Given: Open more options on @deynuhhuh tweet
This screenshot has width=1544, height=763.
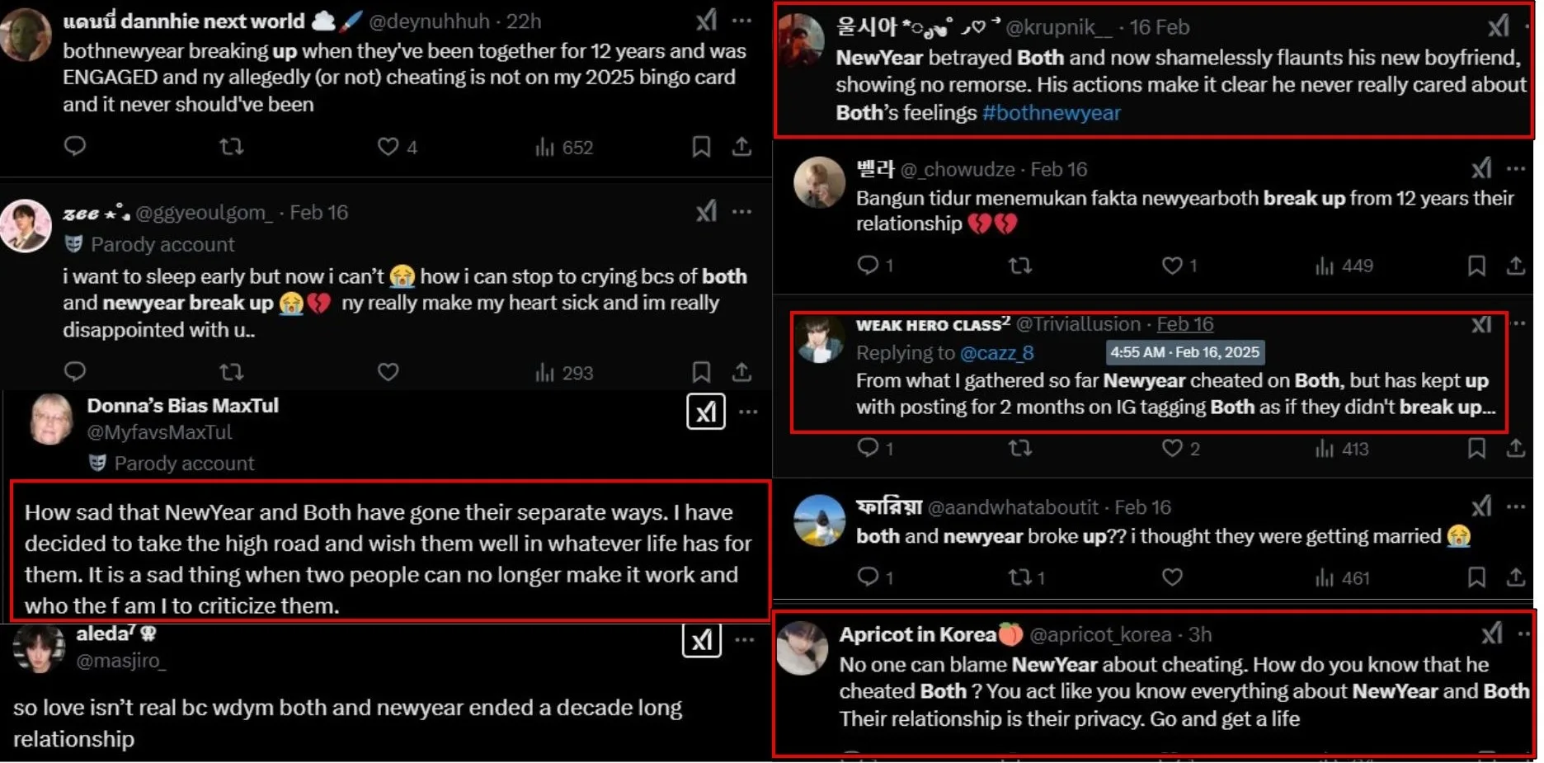Looking at the screenshot, I should coord(741,21).
